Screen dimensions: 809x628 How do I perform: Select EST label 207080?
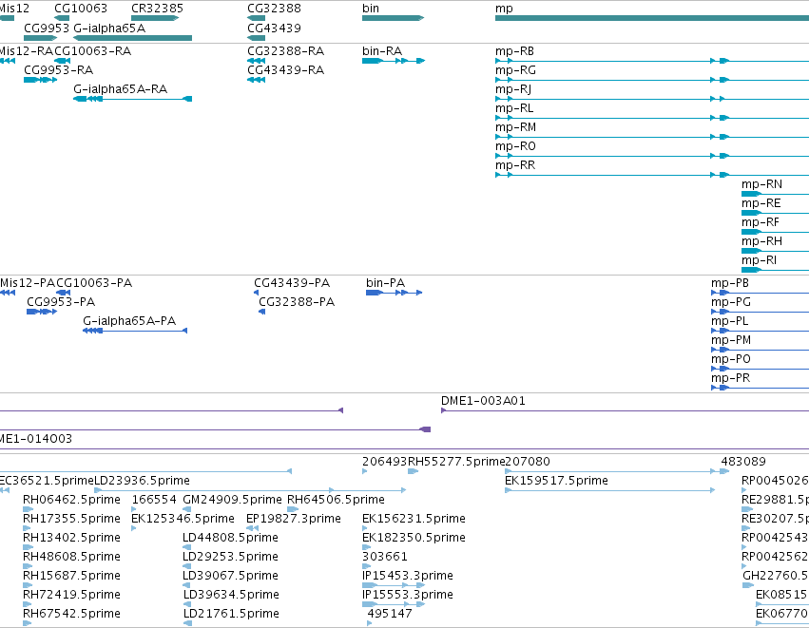point(528,462)
